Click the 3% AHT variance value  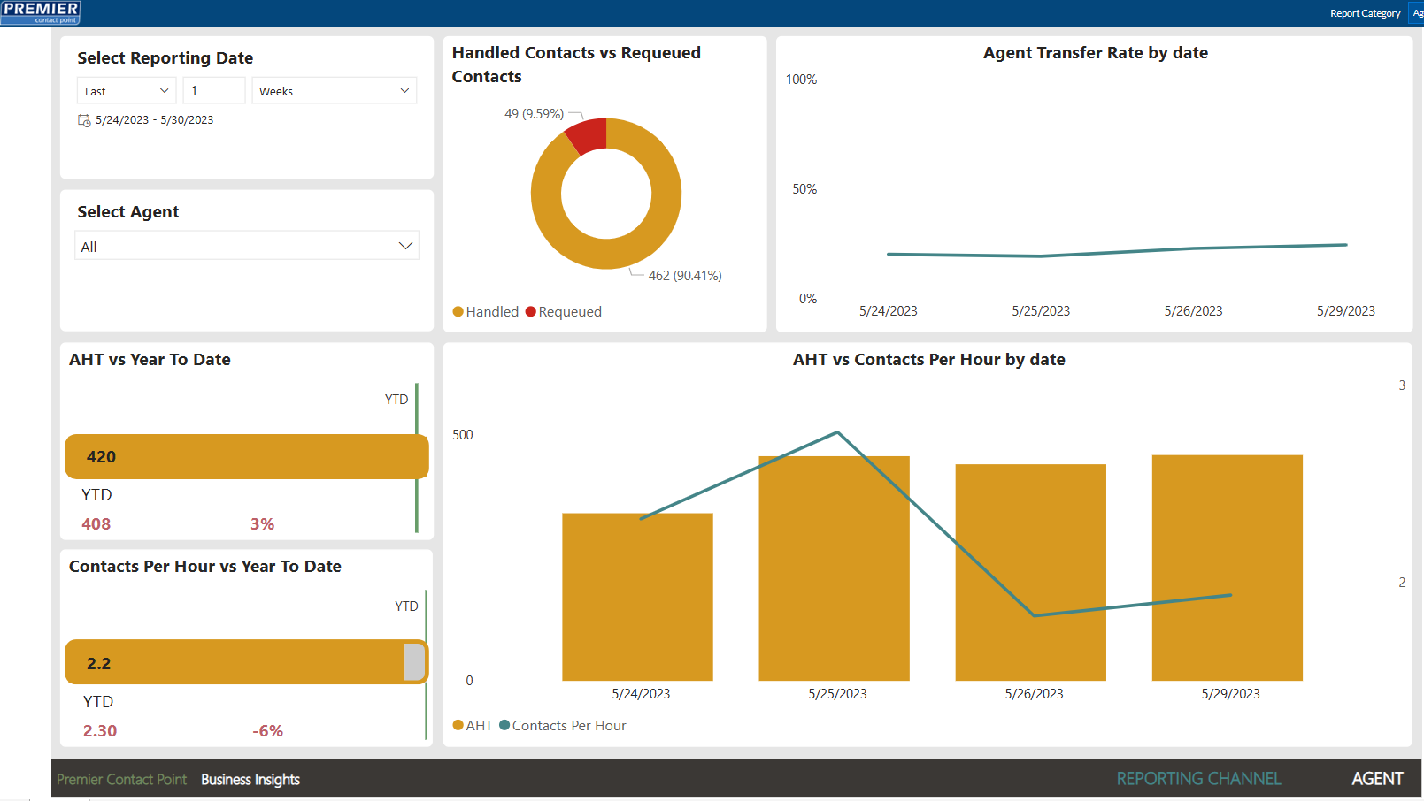pyautogui.click(x=262, y=524)
